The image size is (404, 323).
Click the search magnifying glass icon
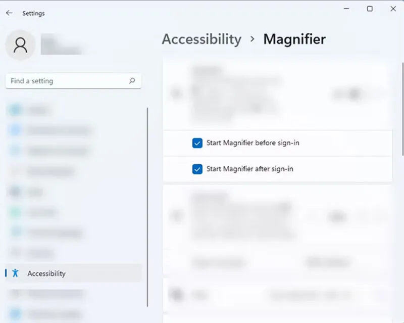click(x=132, y=81)
